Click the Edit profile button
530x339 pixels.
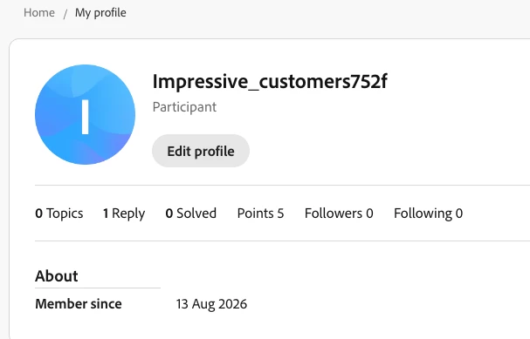coord(201,151)
